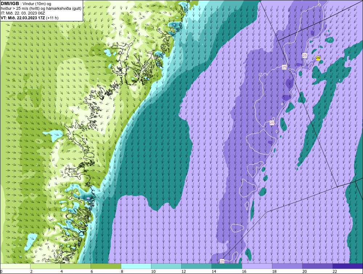Click the line "hviður > 25 m/s (hvítt) og hámarkshviða (gult)"

(41, 9)
